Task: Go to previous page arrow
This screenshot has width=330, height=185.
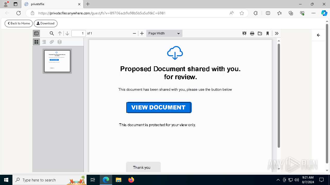Action: pos(60,33)
